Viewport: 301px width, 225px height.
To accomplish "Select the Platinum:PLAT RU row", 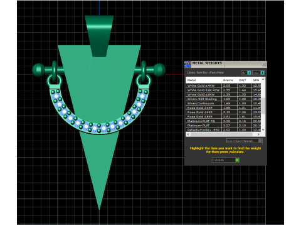I will [x=223, y=121].
